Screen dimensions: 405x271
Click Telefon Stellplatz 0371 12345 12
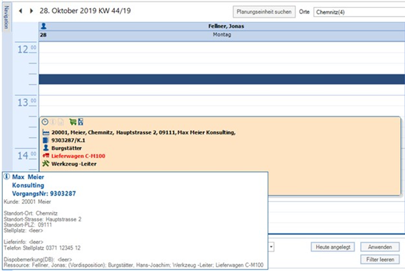(x=42, y=248)
